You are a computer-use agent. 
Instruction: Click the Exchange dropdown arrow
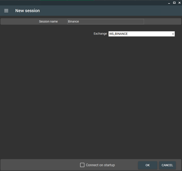173,34
